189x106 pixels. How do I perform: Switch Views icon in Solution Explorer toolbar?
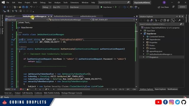[151, 20]
